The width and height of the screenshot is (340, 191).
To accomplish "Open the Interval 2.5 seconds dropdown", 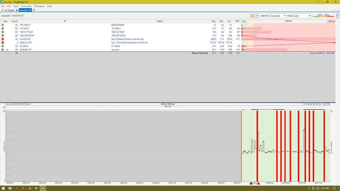I will [277, 16].
